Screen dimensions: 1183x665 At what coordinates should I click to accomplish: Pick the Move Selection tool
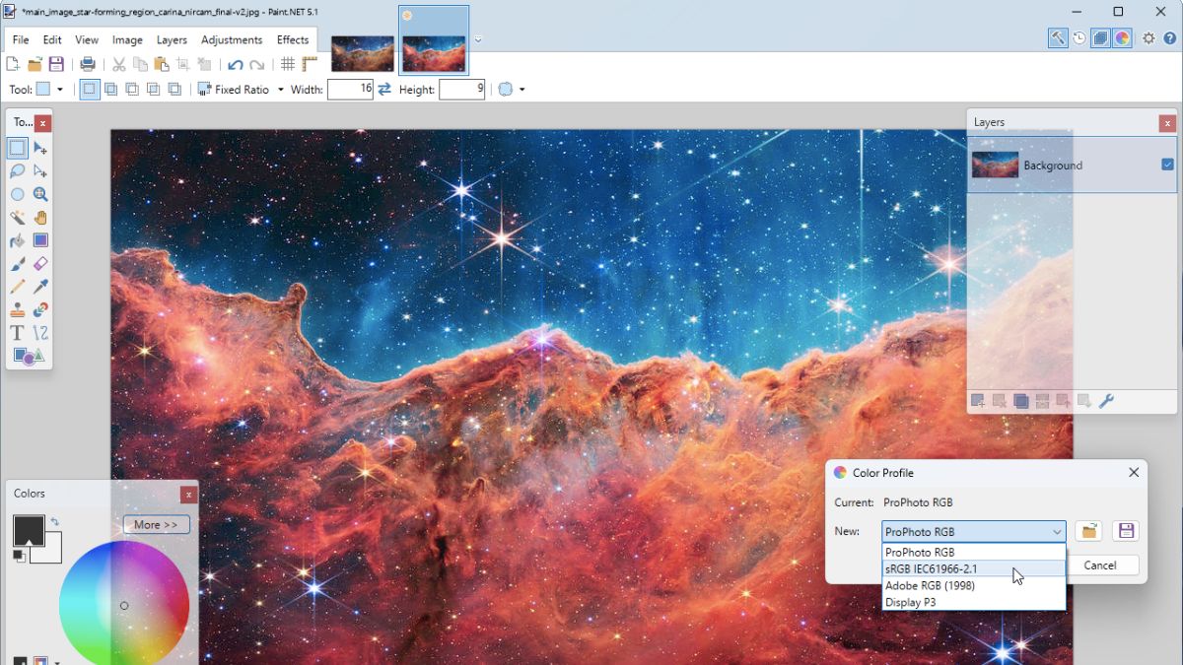click(40, 171)
